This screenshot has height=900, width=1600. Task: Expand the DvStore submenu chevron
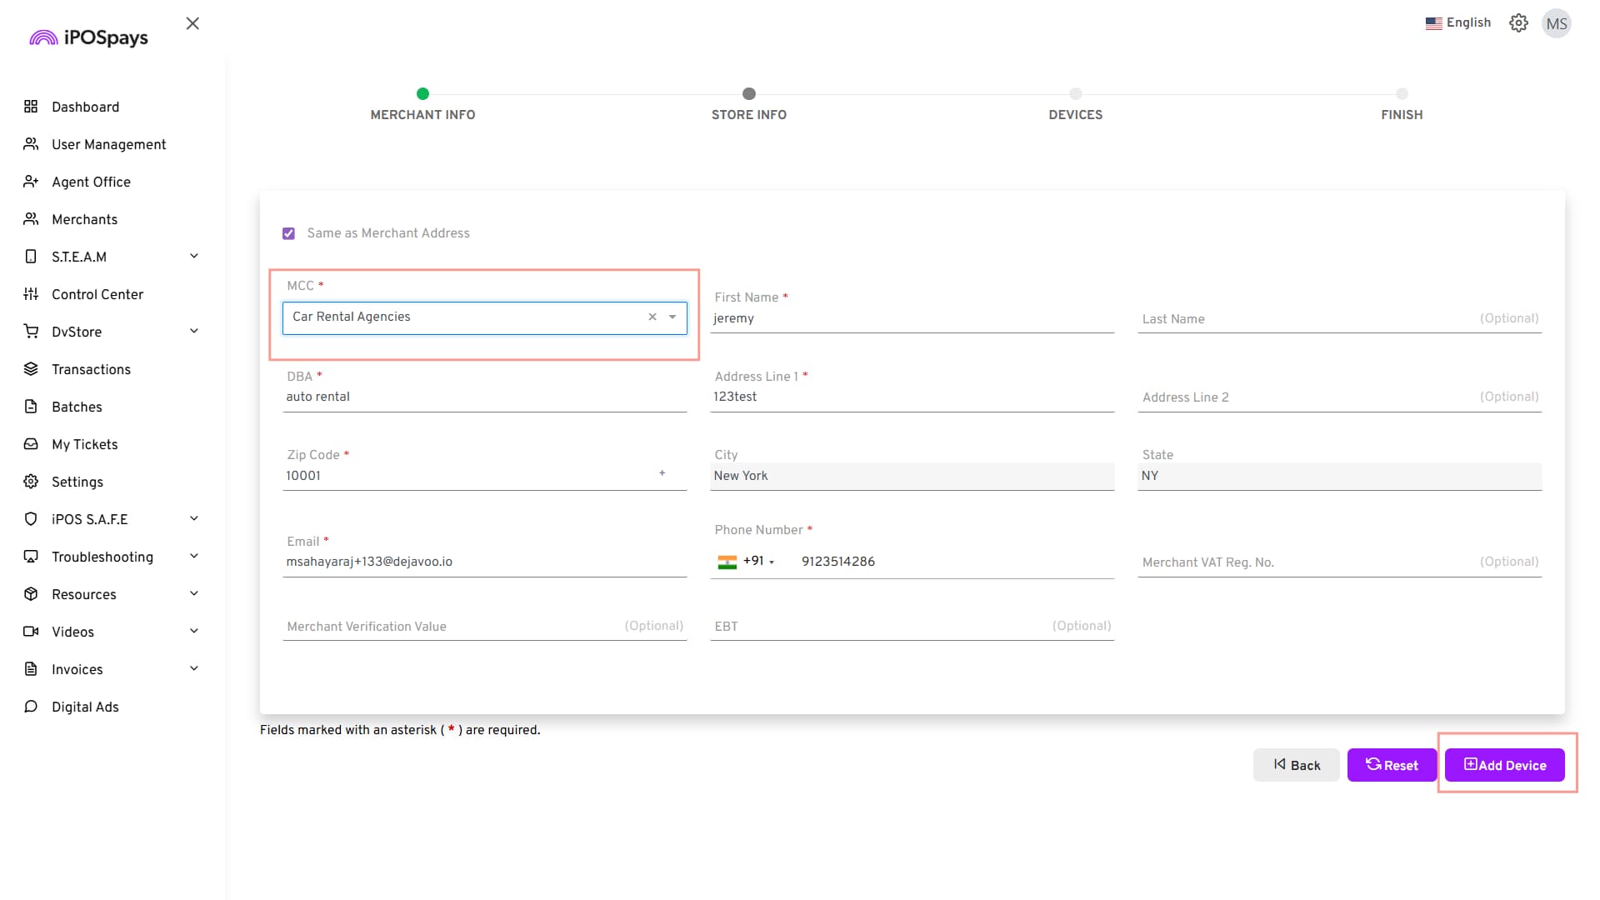(x=194, y=331)
